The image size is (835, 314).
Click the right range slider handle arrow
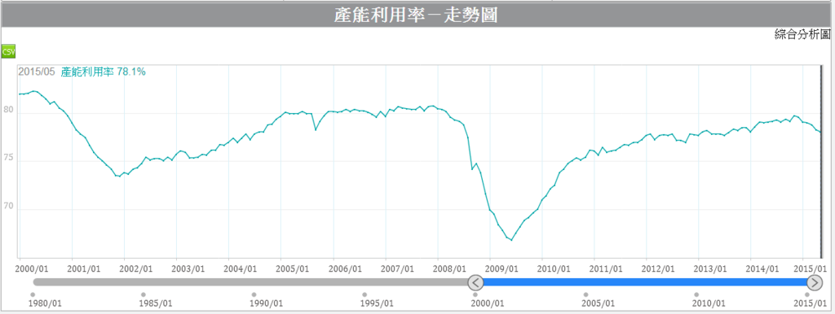[x=815, y=282]
